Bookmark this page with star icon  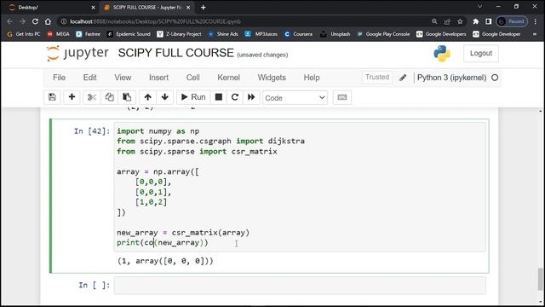click(460, 21)
